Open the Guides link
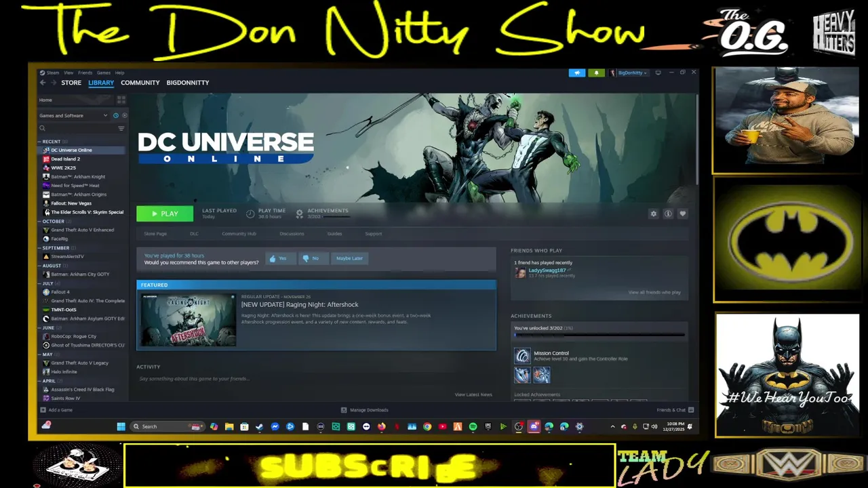868x488 pixels. pyautogui.click(x=334, y=234)
